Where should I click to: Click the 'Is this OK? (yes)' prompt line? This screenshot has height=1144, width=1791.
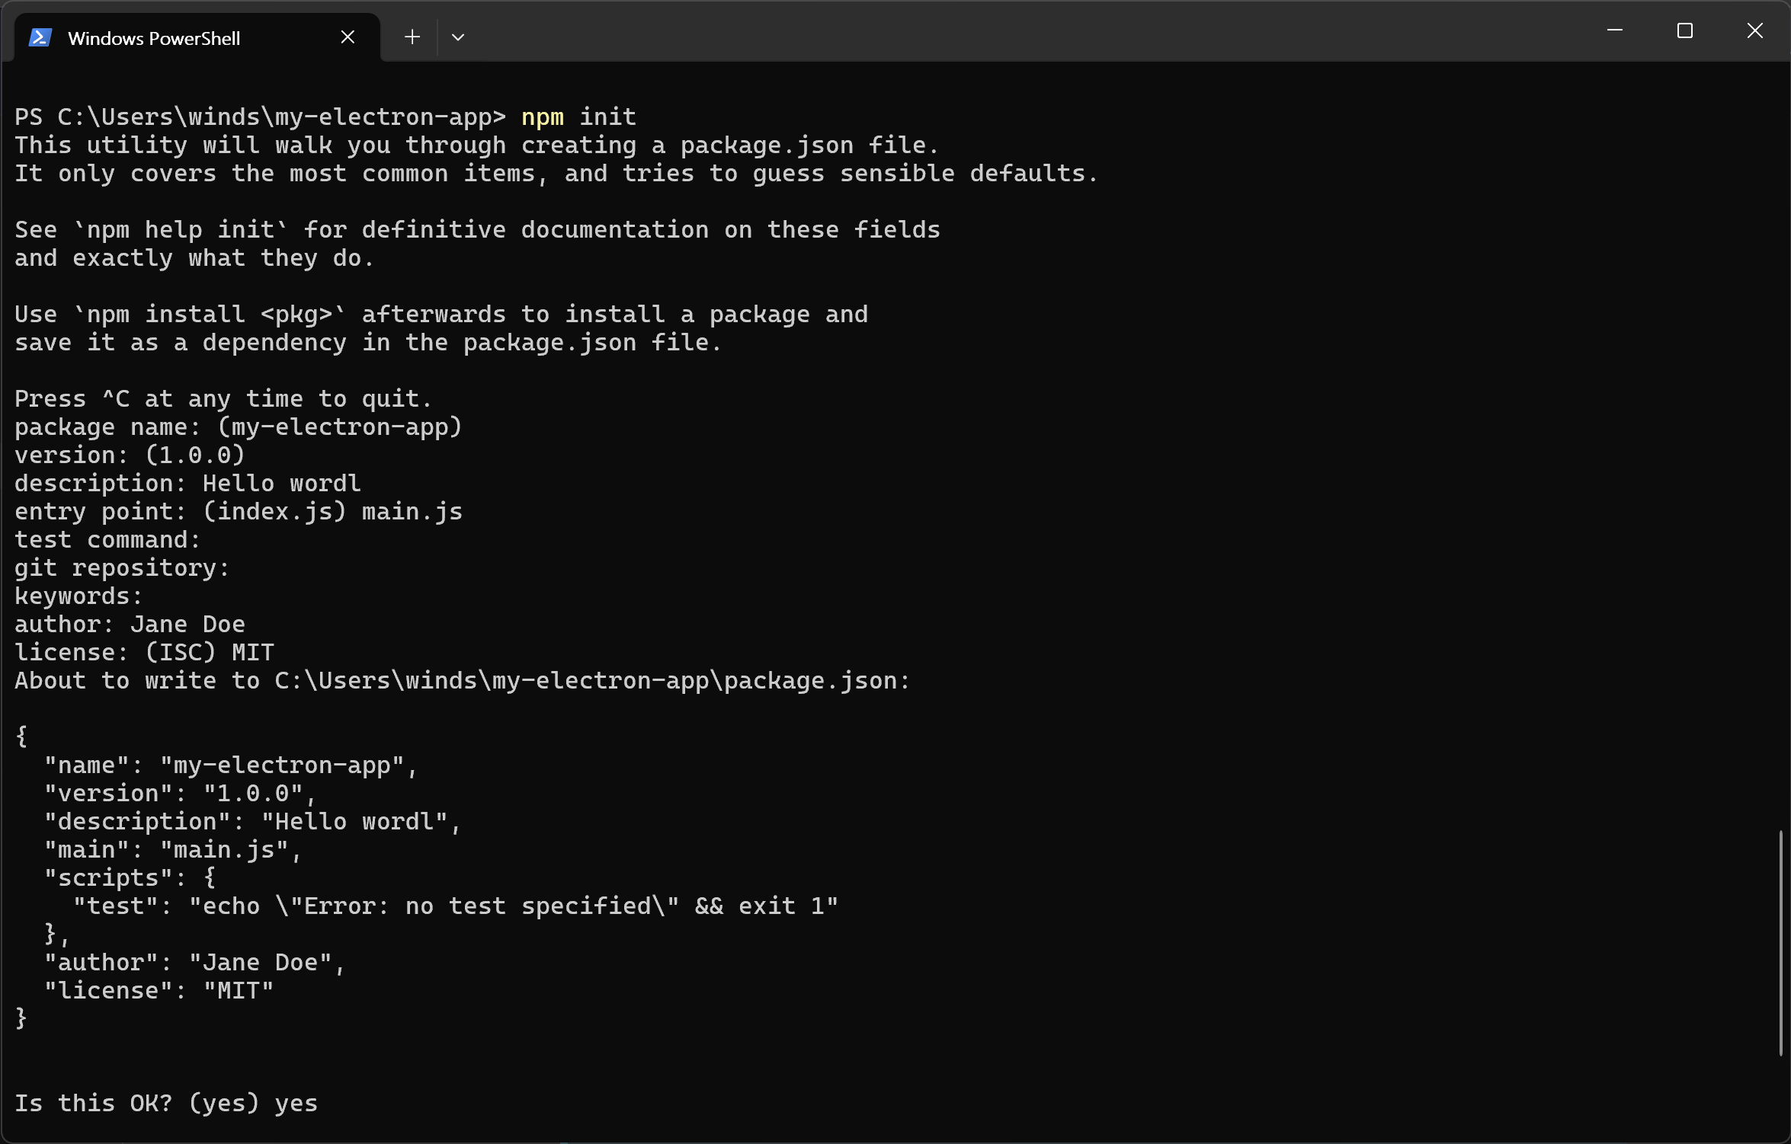(x=166, y=1104)
